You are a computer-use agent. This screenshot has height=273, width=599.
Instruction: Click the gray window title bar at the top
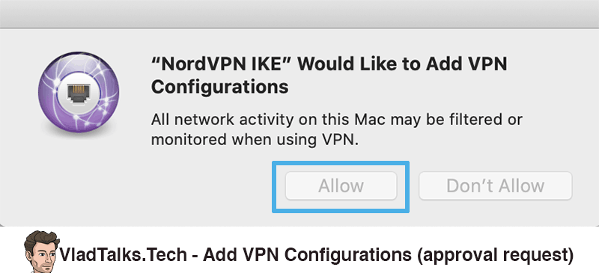point(299,14)
